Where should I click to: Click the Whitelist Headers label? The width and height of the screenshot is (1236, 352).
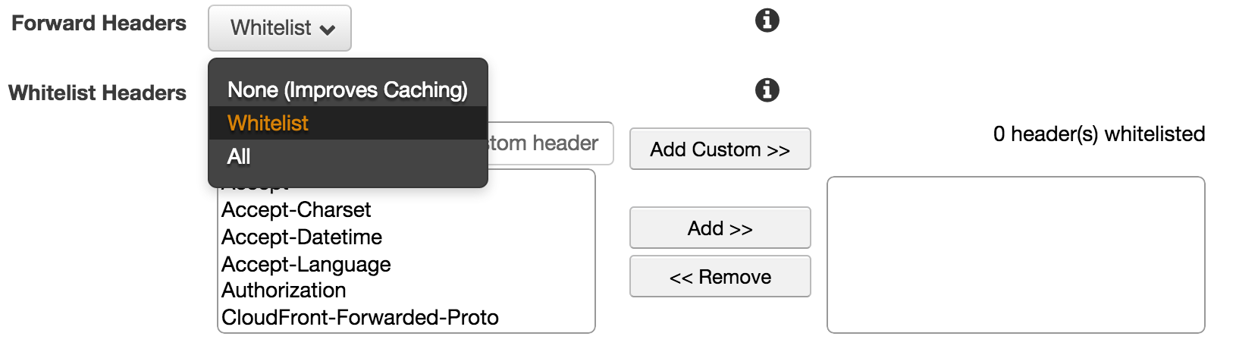point(97,93)
